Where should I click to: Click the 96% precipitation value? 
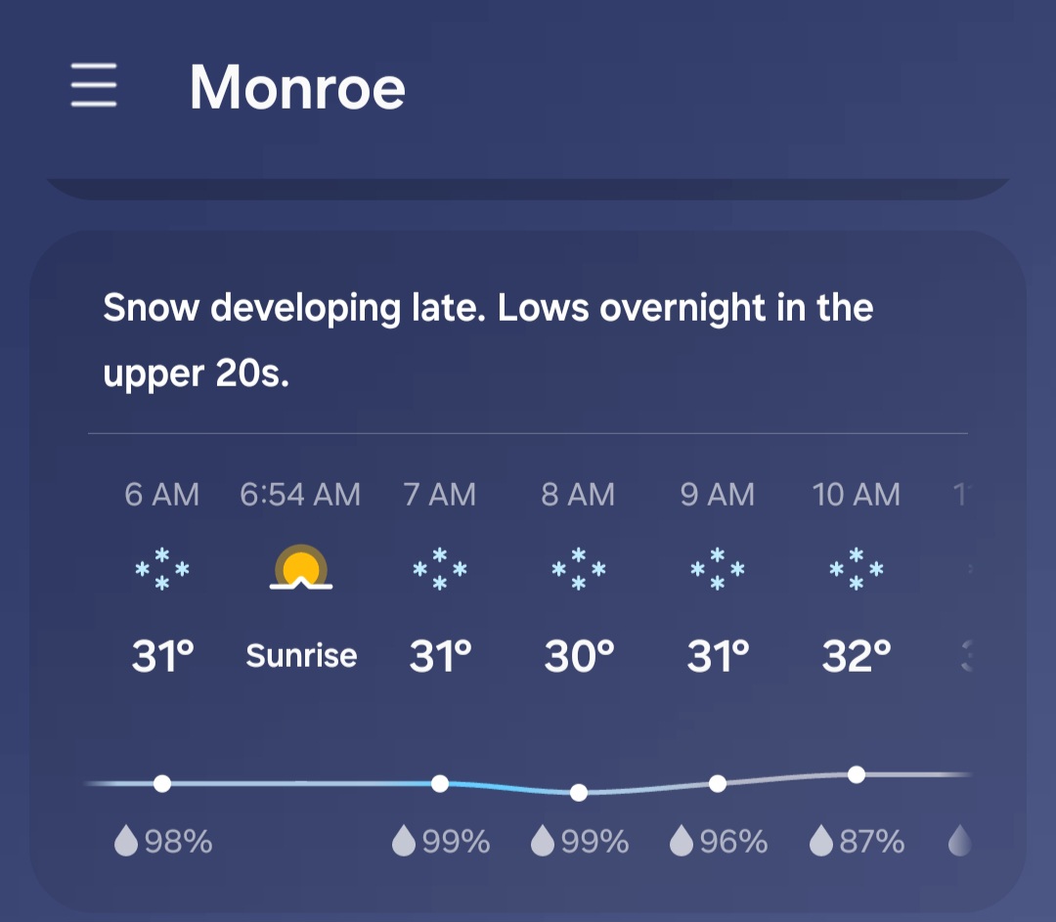[733, 841]
